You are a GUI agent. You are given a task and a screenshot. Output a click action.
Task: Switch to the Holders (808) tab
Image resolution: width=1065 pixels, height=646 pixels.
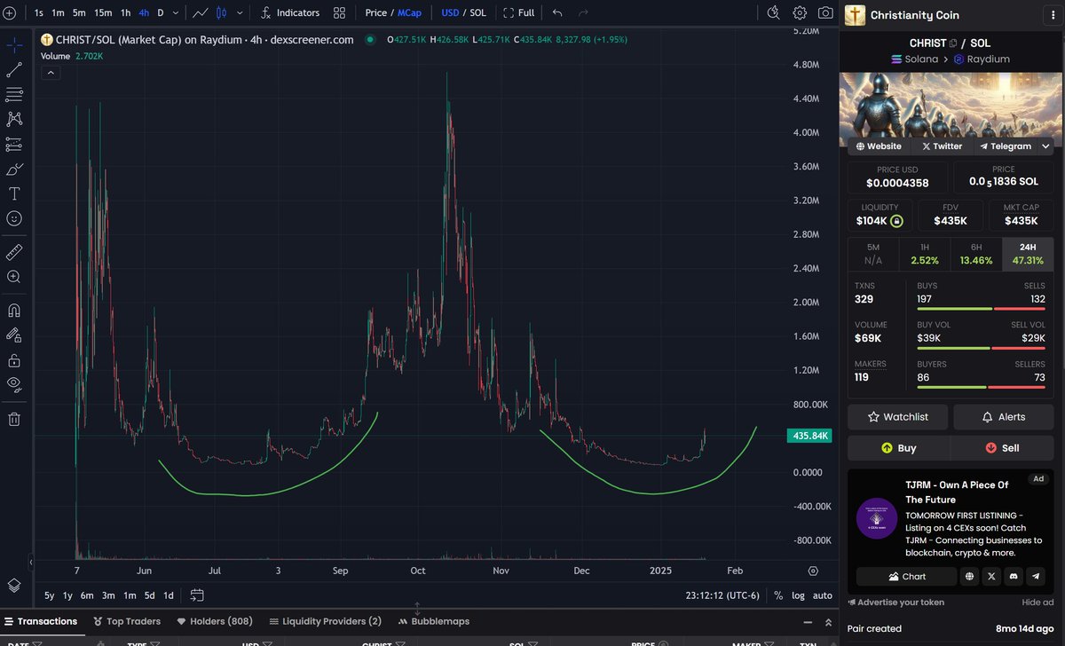point(215,621)
